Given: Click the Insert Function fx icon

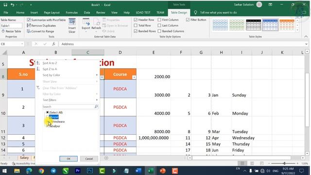Looking at the screenshot, I should coord(53,44).
